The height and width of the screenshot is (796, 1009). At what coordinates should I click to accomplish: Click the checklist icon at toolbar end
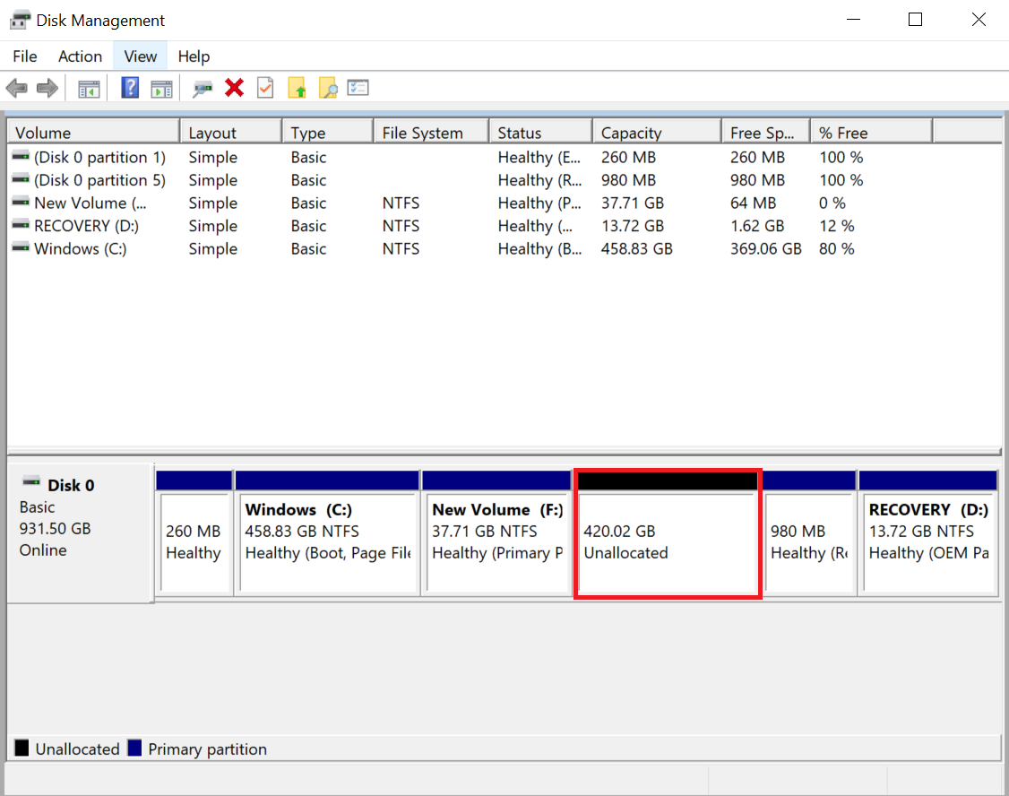click(358, 87)
